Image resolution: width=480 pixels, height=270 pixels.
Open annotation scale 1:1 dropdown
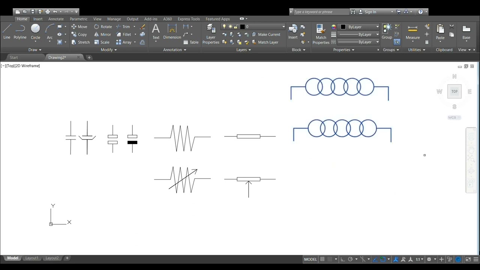pyautogui.click(x=419, y=259)
